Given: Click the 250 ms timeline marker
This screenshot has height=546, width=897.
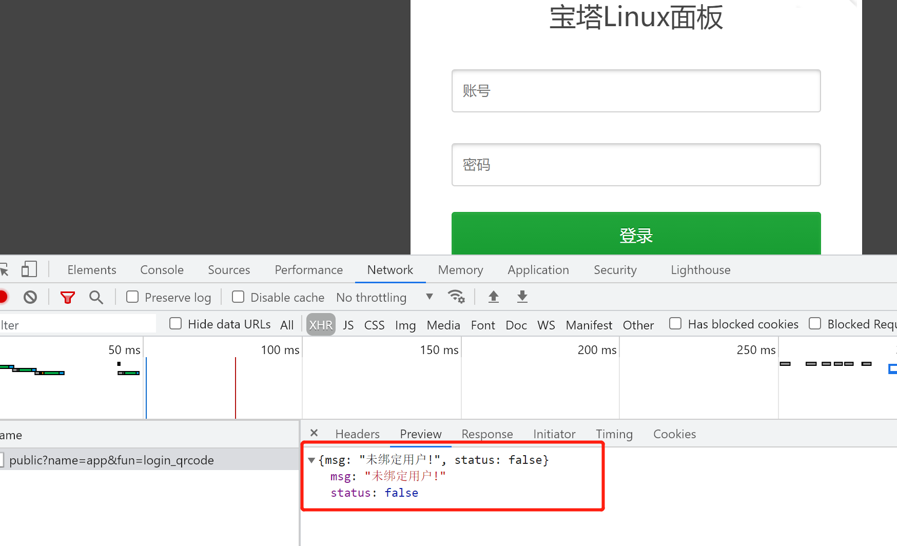Looking at the screenshot, I should 756,350.
